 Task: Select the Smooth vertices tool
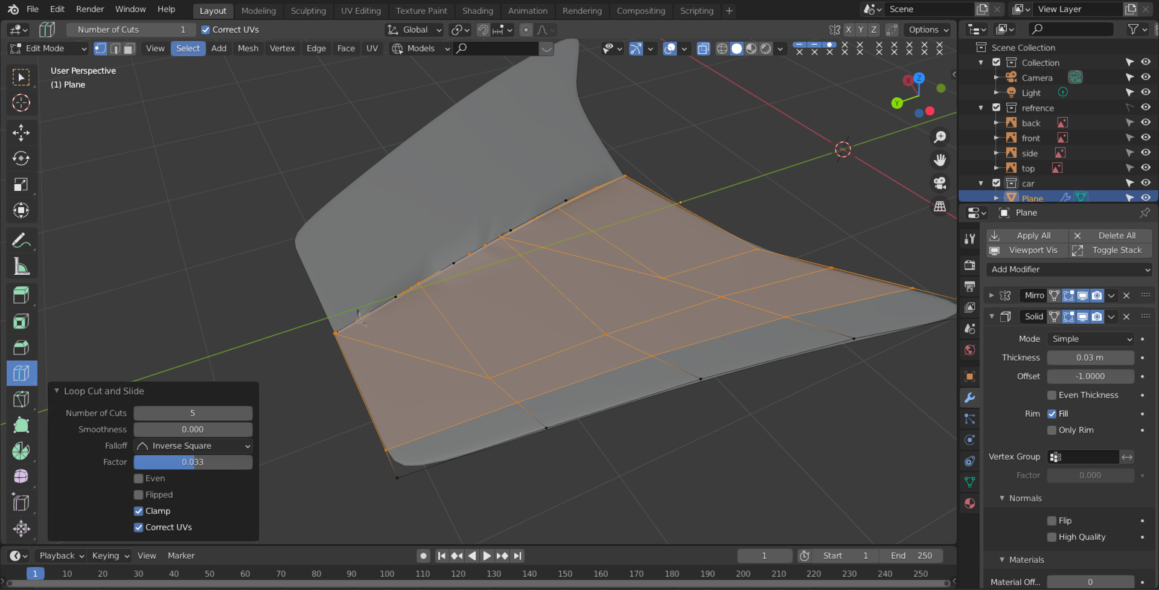21,476
